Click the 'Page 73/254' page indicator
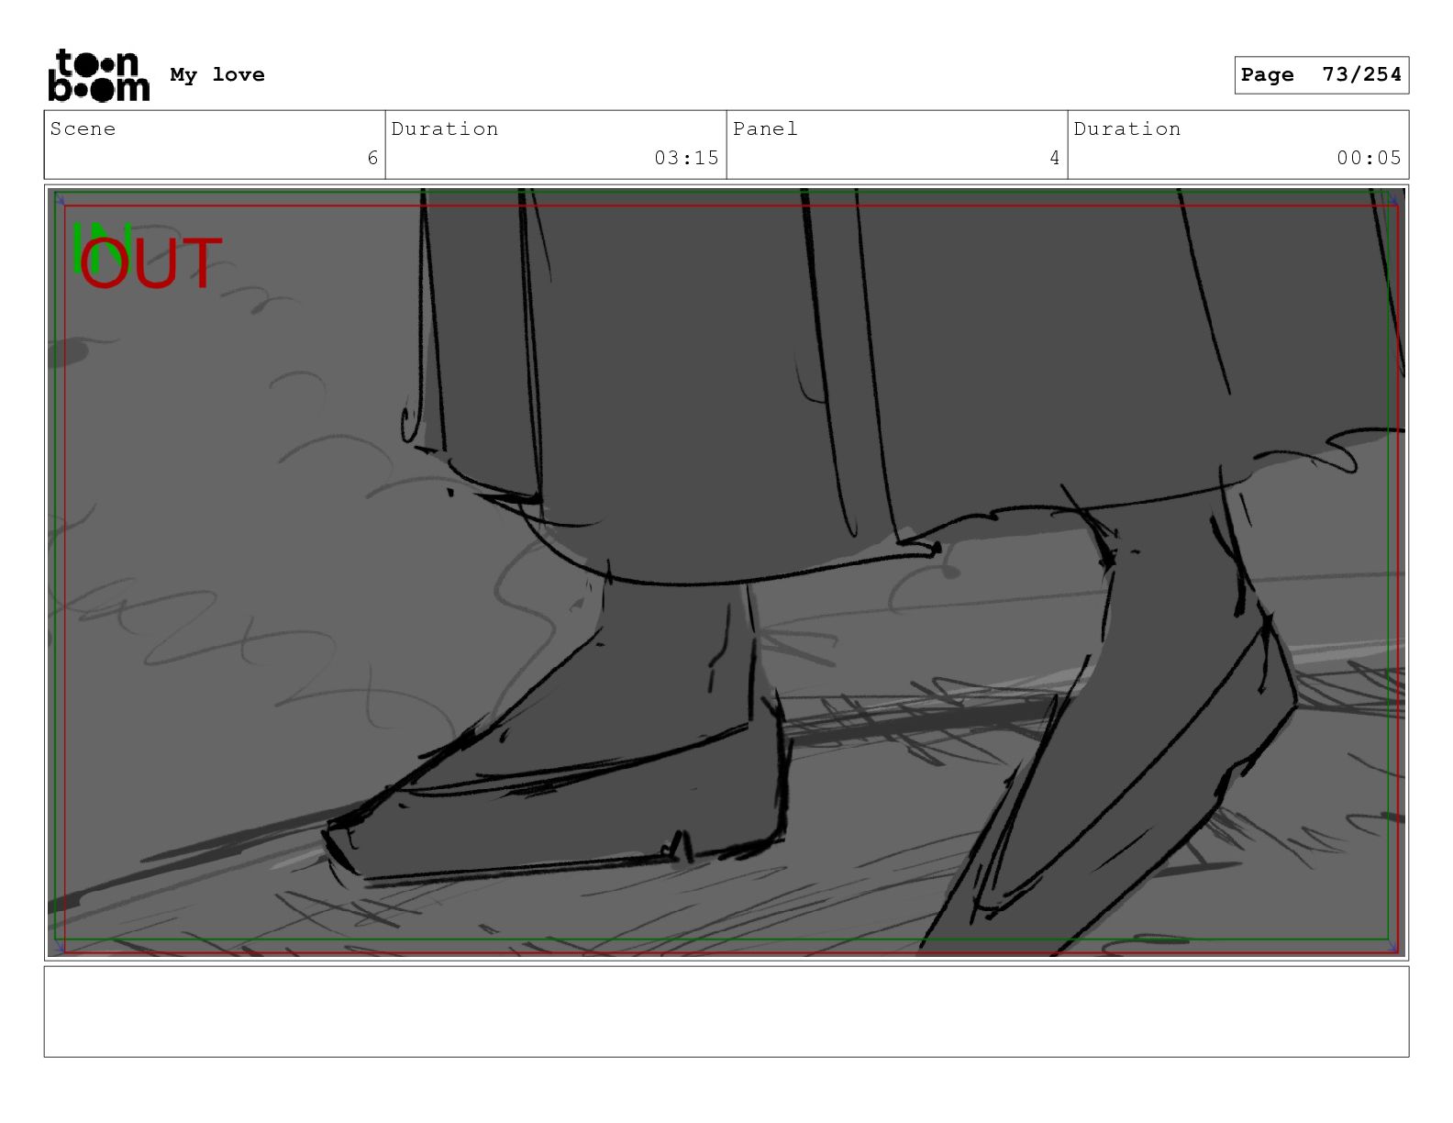This screenshot has height=1123, width=1453. [x=1321, y=75]
